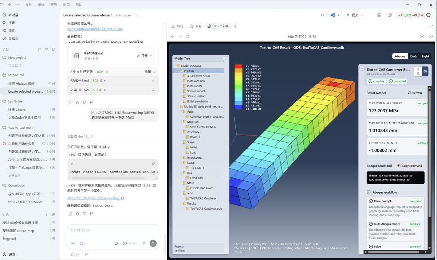Click the microphone voice input icon

coord(144,243)
